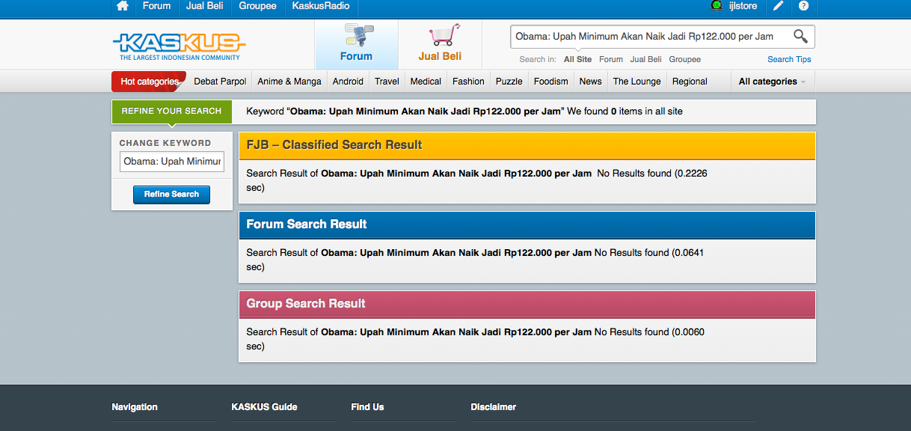Open the Debat Parpol category
Screen dimensions: 911x431
(x=220, y=82)
